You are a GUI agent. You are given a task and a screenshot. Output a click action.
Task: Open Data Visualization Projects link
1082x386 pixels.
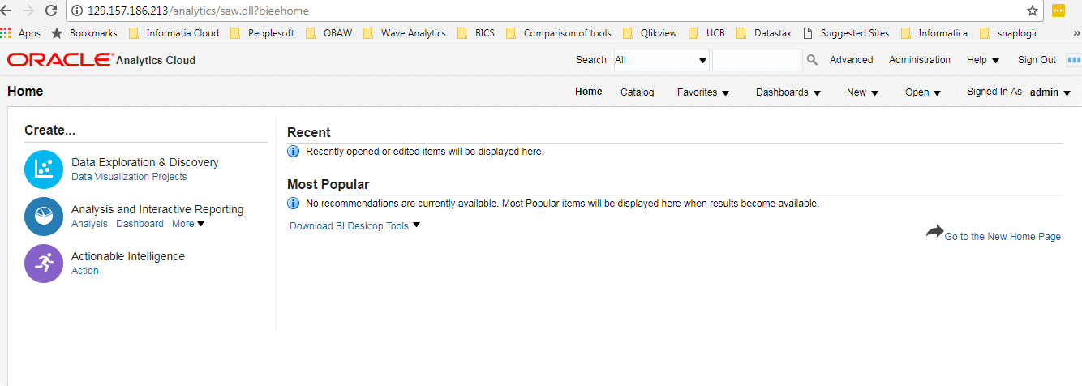tap(129, 177)
